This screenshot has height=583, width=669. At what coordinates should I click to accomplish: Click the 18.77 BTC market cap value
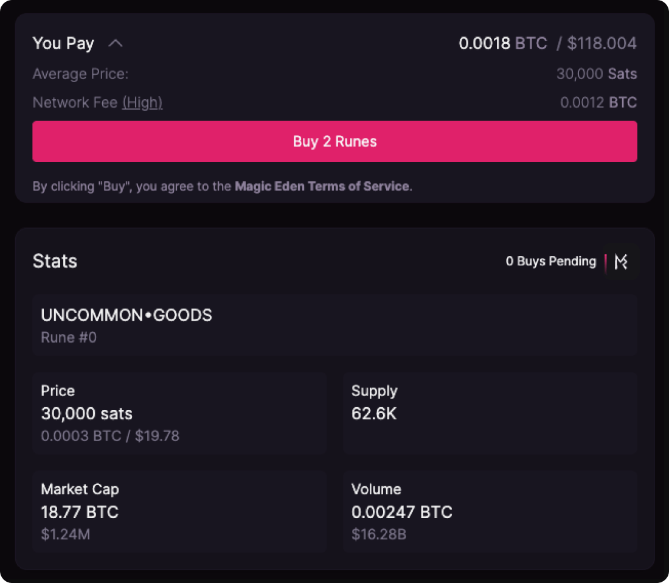click(x=80, y=512)
